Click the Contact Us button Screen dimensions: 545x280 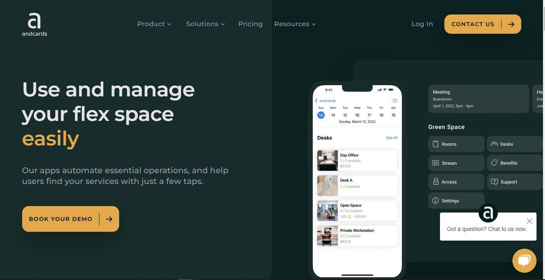tap(483, 24)
